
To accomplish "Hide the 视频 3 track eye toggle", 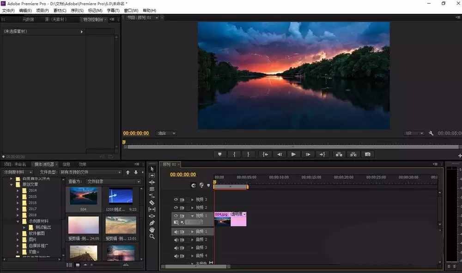I will [176, 199].
